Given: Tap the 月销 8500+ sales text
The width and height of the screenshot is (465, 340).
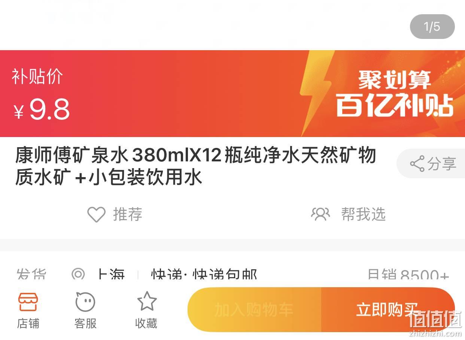Looking at the screenshot, I should [408, 275].
